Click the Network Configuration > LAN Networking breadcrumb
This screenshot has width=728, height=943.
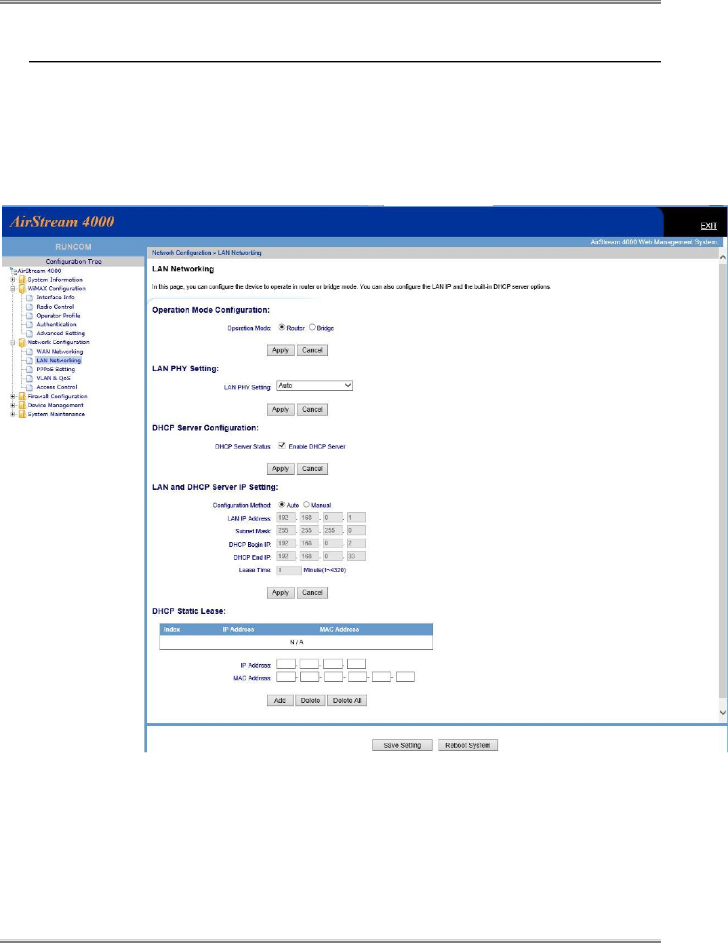click(207, 253)
